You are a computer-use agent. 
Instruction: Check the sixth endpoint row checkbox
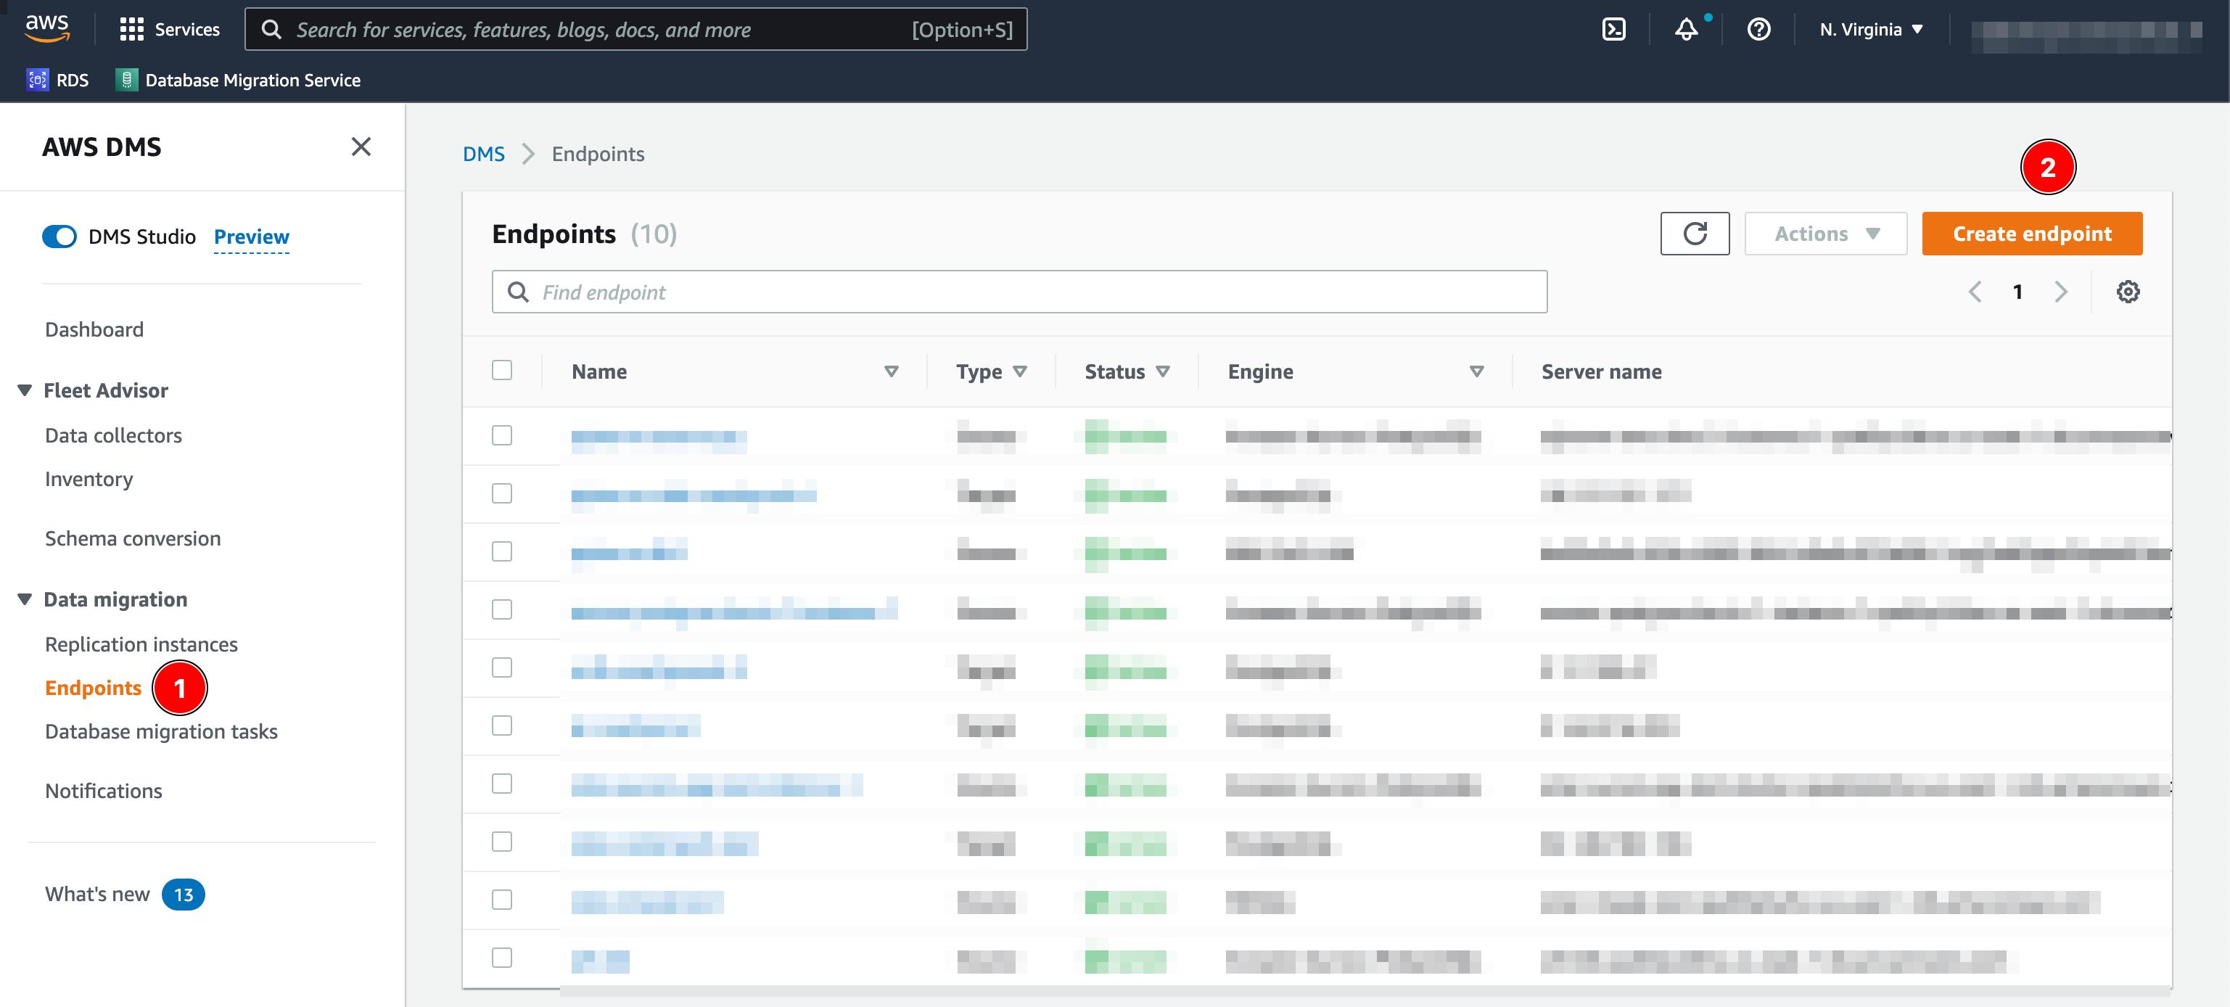click(502, 726)
